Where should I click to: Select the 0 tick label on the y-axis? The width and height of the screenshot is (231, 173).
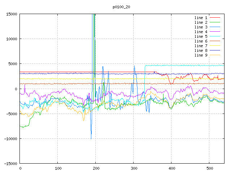[16, 89]
